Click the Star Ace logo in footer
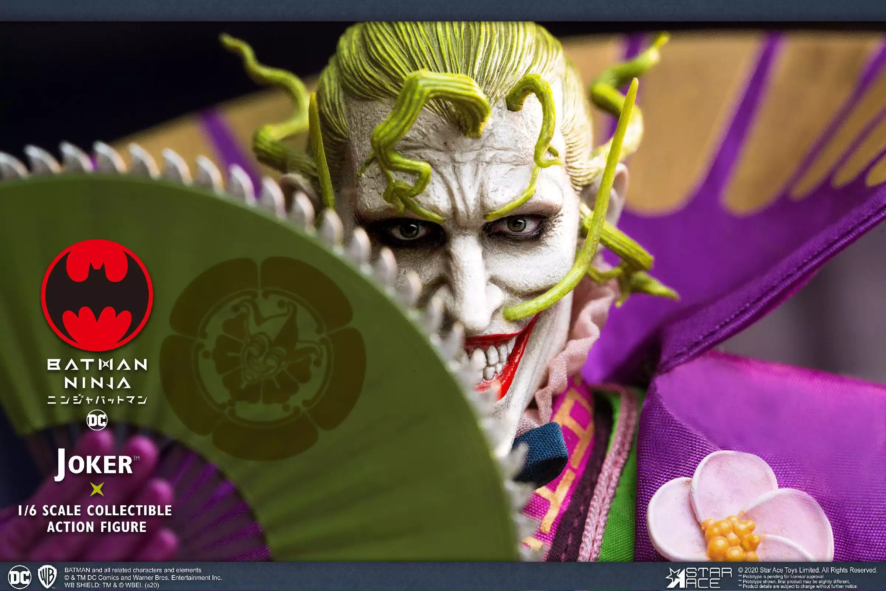886x591 pixels. point(699,578)
